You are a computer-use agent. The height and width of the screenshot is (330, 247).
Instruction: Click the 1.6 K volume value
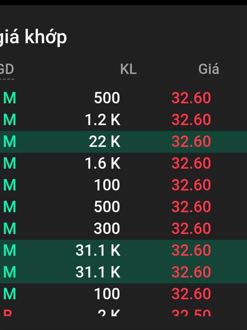point(103,163)
